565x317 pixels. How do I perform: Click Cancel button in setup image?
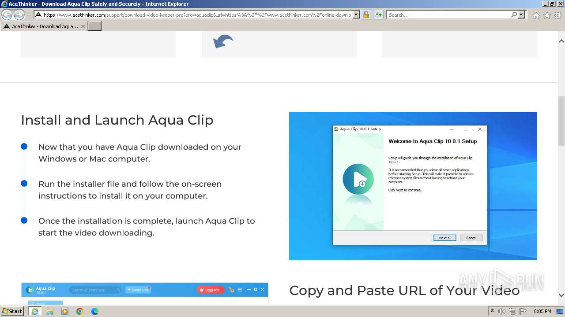(471, 238)
